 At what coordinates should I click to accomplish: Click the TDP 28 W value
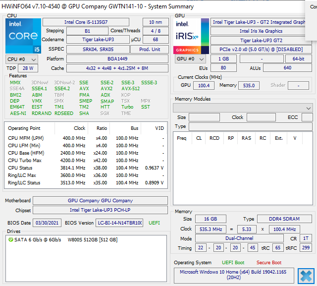tap(28, 68)
